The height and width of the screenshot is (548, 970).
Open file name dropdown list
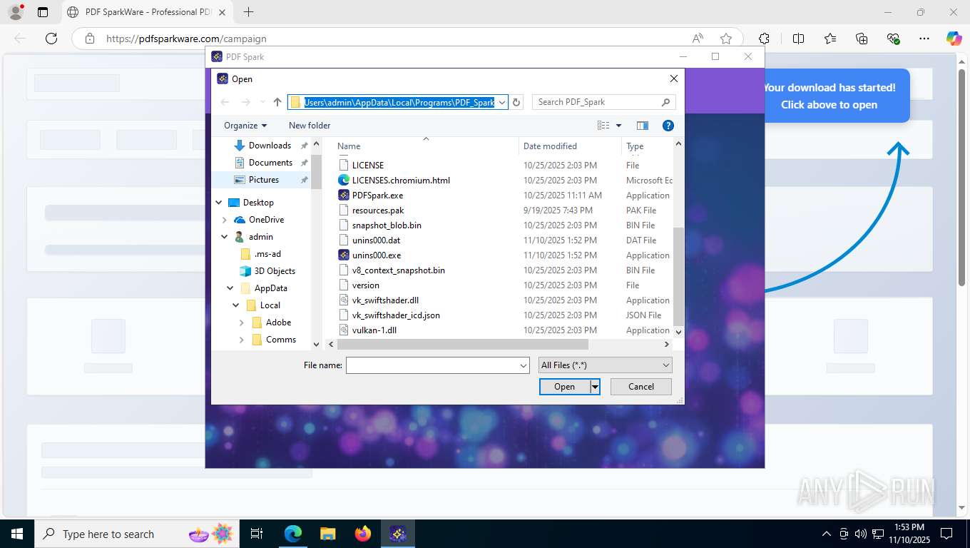click(524, 365)
